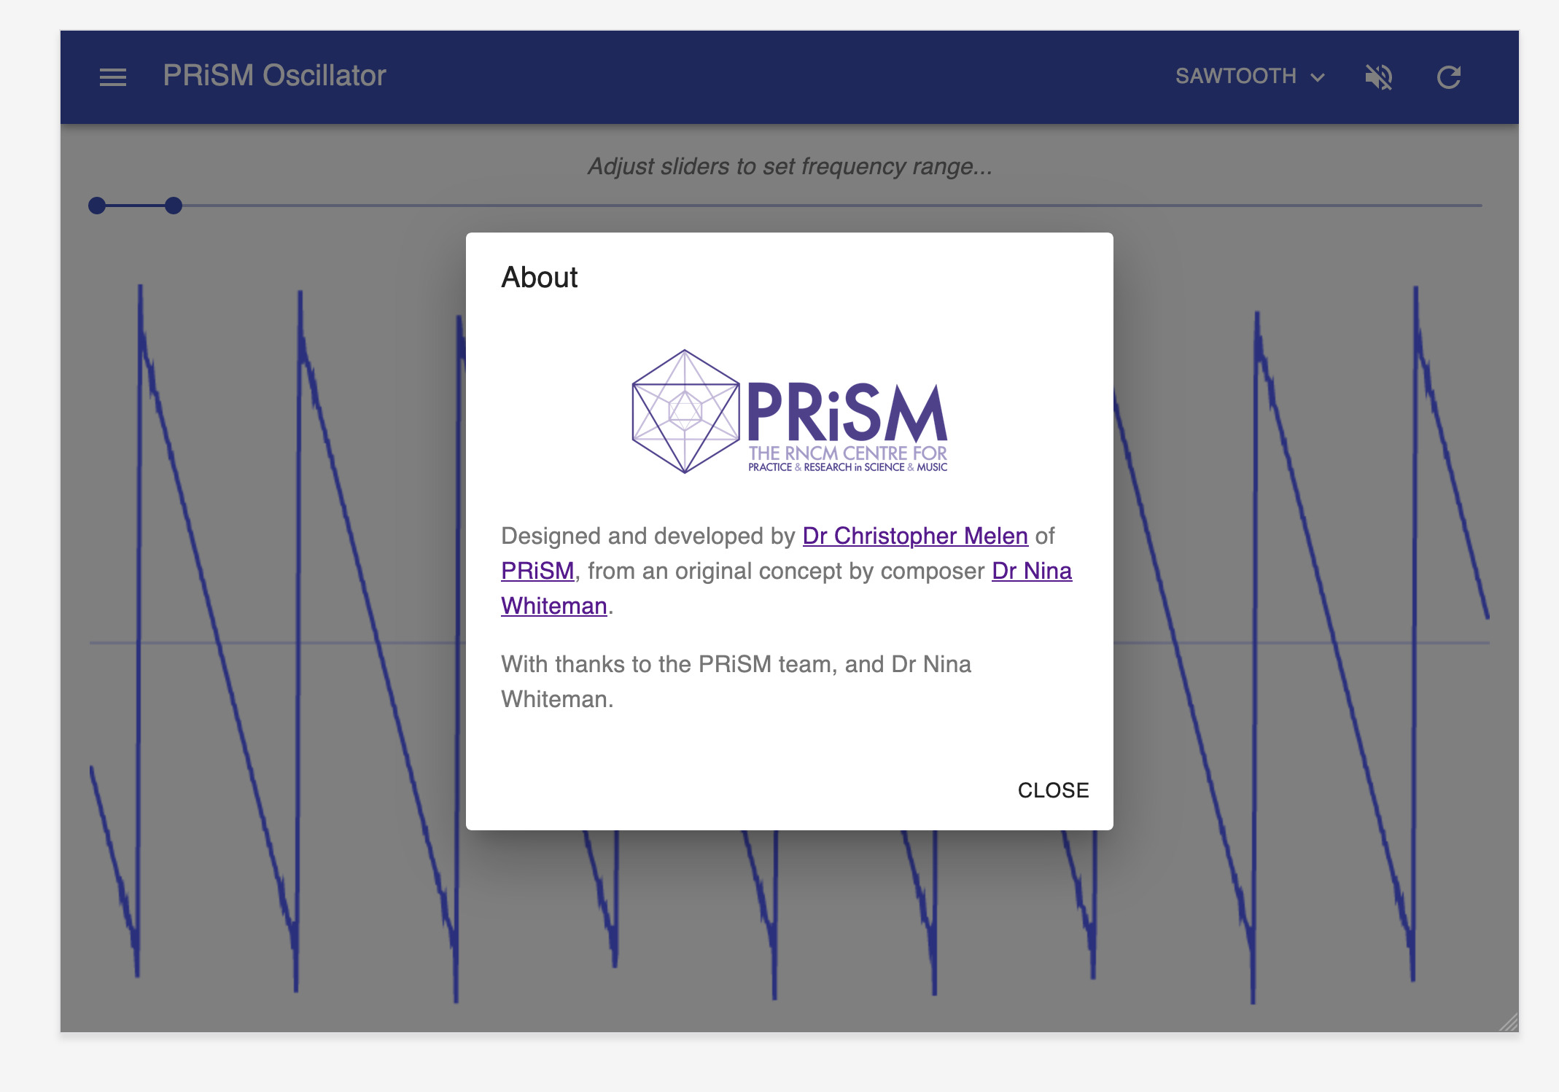Click the PRiSM logo image
Viewport: 1559px width, 1092px height.
(x=789, y=412)
